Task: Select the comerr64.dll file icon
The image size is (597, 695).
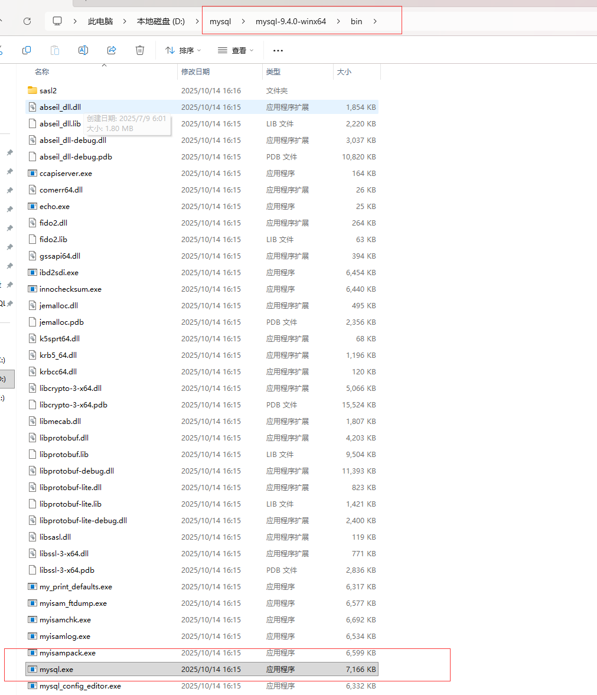Action: pyautogui.click(x=32, y=190)
